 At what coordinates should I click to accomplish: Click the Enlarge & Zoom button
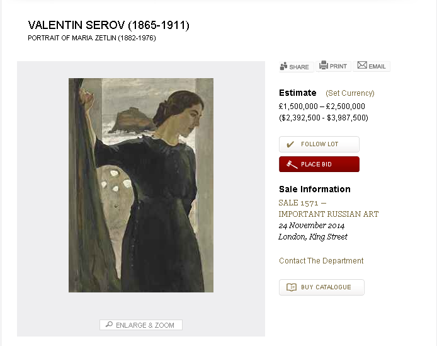pos(141,325)
